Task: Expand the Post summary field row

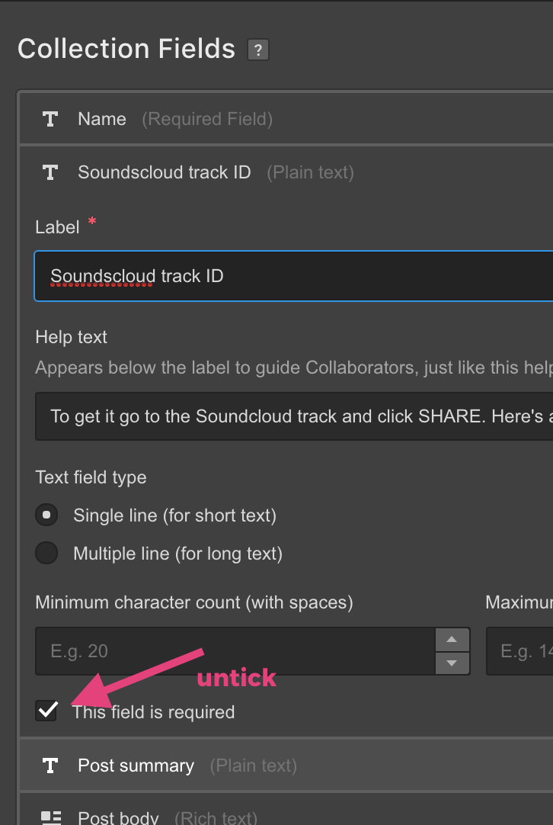Action: click(286, 766)
